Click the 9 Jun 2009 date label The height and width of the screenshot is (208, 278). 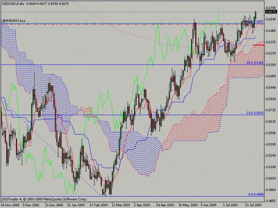[x=209, y=205]
